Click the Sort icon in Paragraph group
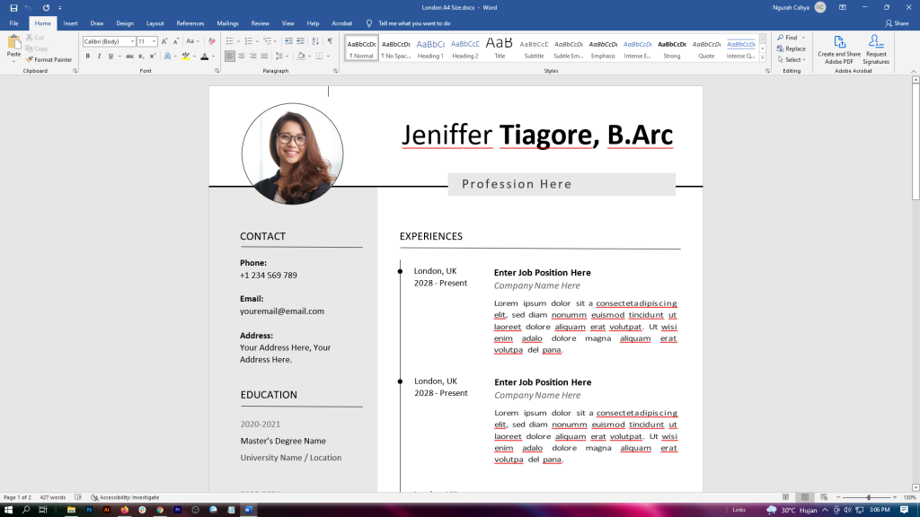Viewport: 920px width, 517px height. pos(314,40)
